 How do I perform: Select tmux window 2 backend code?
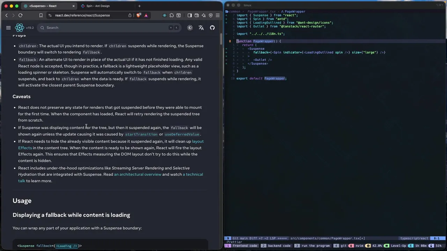pyautogui.click(x=276, y=246)
